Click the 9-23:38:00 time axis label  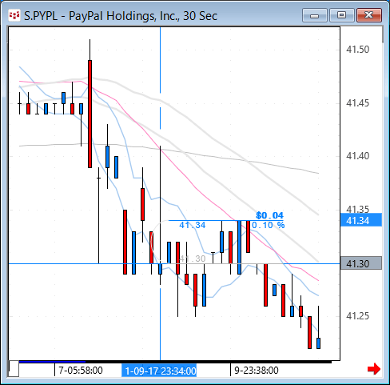click(x=257, y=371)
